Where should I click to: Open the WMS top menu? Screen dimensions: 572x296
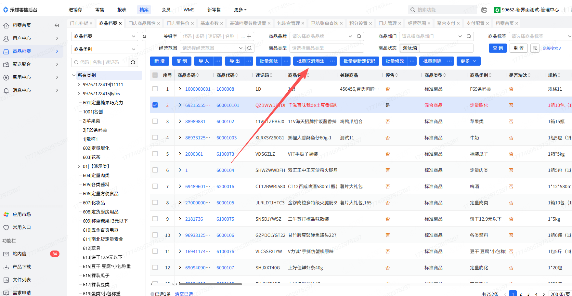pos(189,10)
